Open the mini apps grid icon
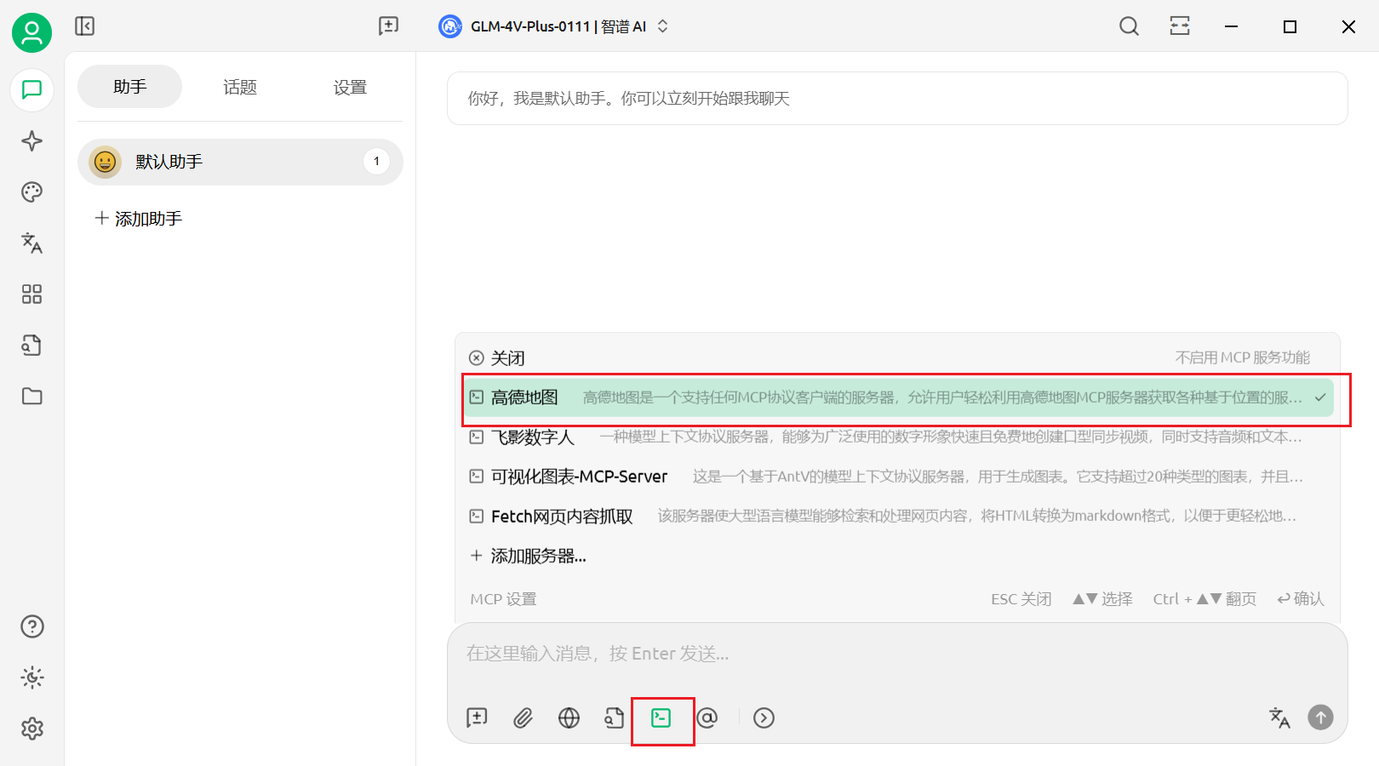The width and height of the screenshot is (1379, 766). (32, 294)
